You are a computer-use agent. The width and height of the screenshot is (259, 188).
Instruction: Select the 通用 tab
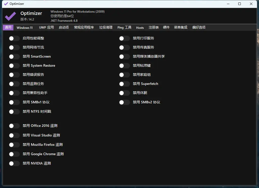coord(8,28)
